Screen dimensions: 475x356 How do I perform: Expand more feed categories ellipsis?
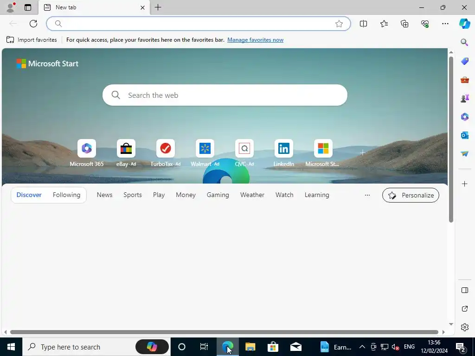click(x=367, y=195)
